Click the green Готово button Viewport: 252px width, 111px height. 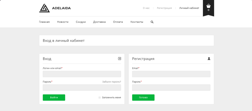pos(143,98)
